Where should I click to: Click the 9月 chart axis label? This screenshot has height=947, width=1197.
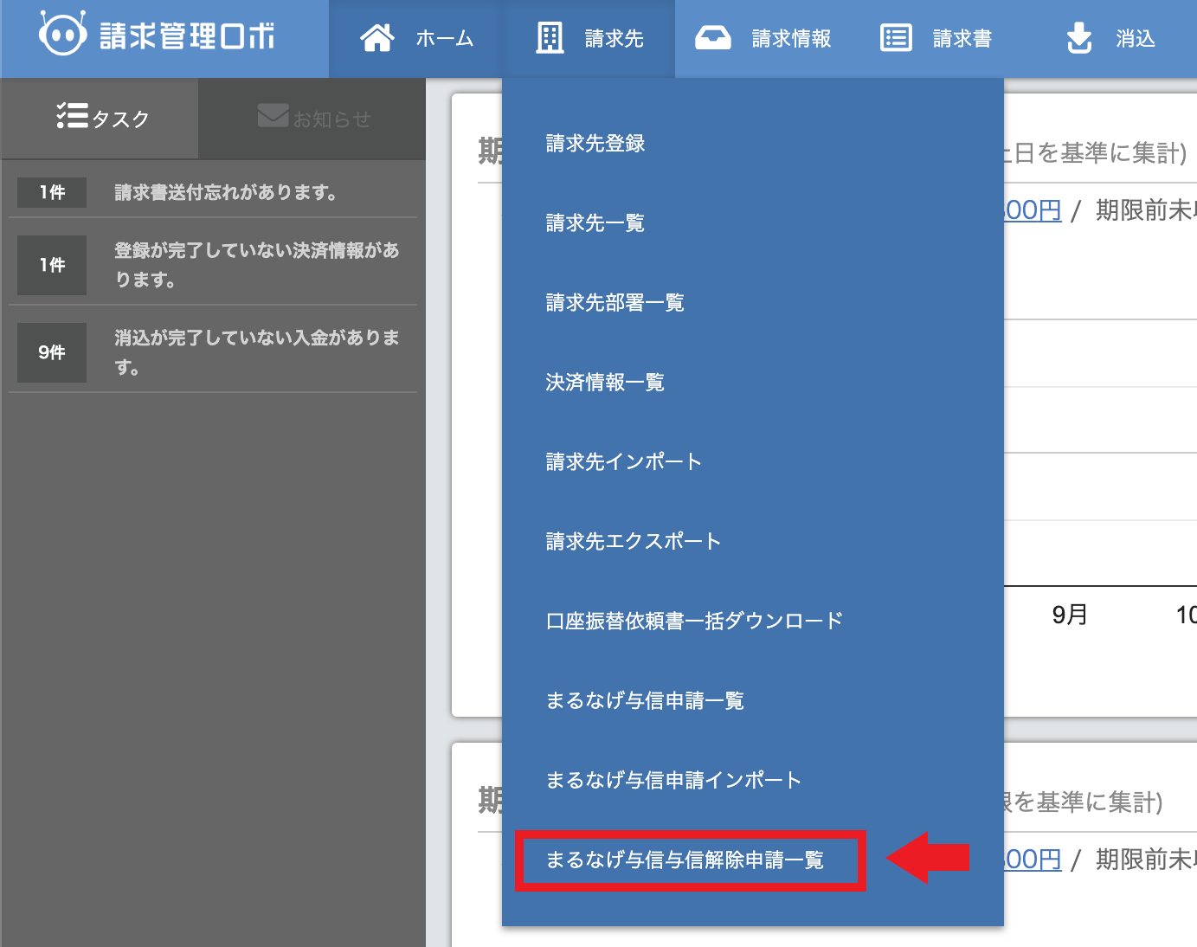coord(1070,615)
